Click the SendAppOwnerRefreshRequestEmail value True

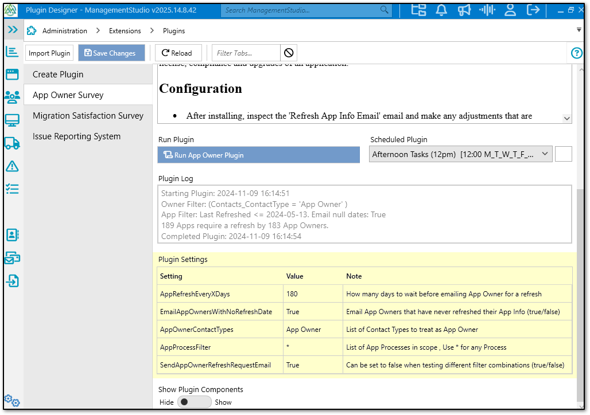click(313, 365)
